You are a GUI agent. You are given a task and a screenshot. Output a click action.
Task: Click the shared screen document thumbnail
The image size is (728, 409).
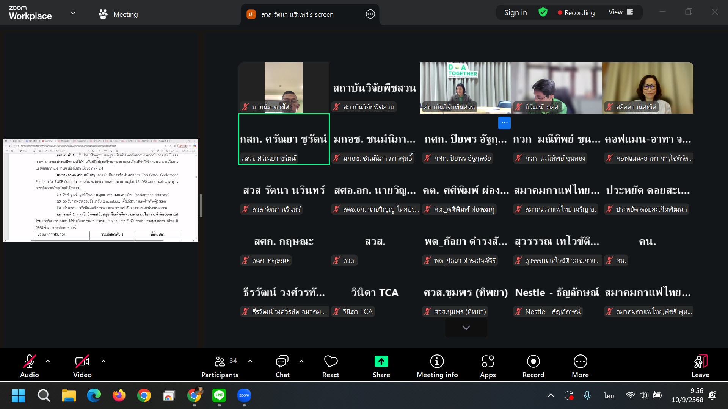[x=100, y=190]
